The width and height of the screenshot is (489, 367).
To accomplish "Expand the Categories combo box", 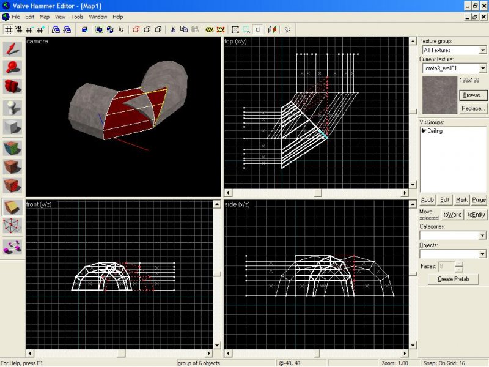I will [x=482, y=235].
